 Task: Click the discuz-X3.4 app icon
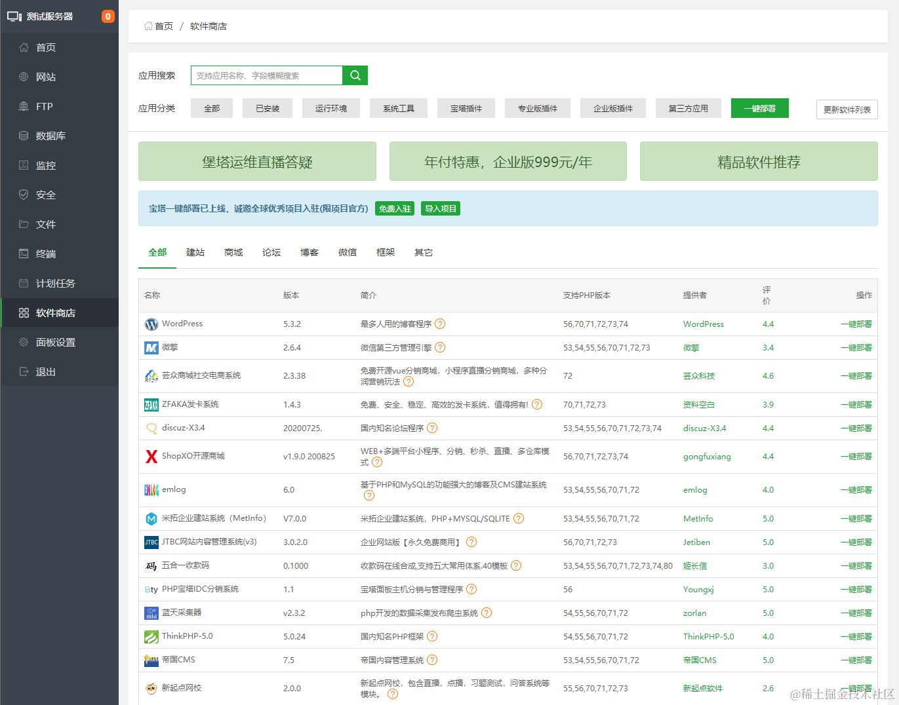click(x=151, y=429)
